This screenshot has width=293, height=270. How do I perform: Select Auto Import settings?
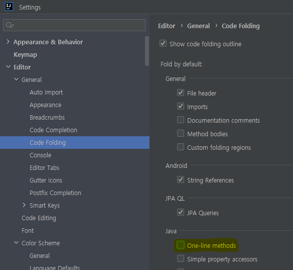point(46,93)
